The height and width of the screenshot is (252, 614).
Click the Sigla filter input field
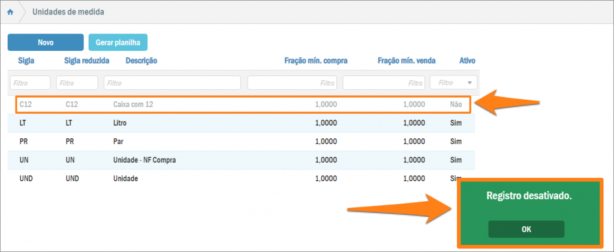tap(30, 83)
